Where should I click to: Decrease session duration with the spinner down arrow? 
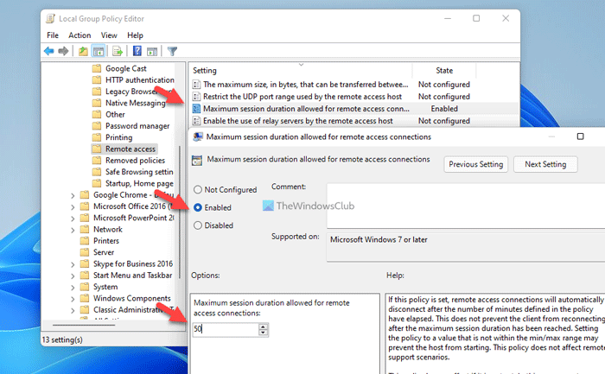[x=263, y=333]
